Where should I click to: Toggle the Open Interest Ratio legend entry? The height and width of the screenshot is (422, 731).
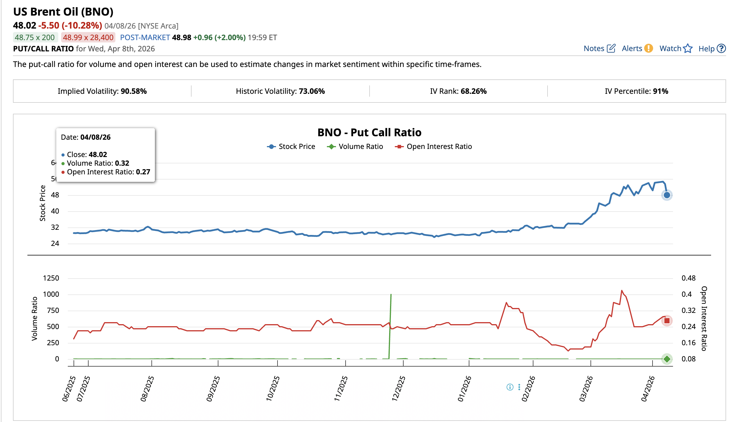pos(434,146)
